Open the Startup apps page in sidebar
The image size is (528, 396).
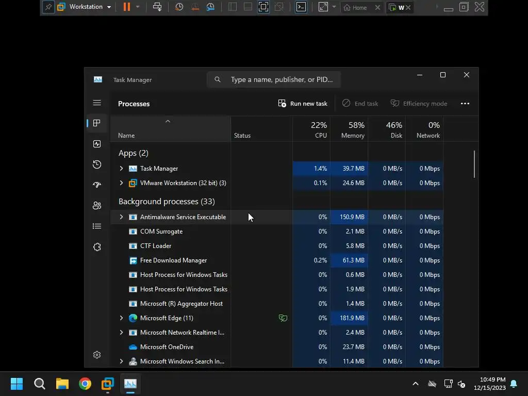pos(97,185)
